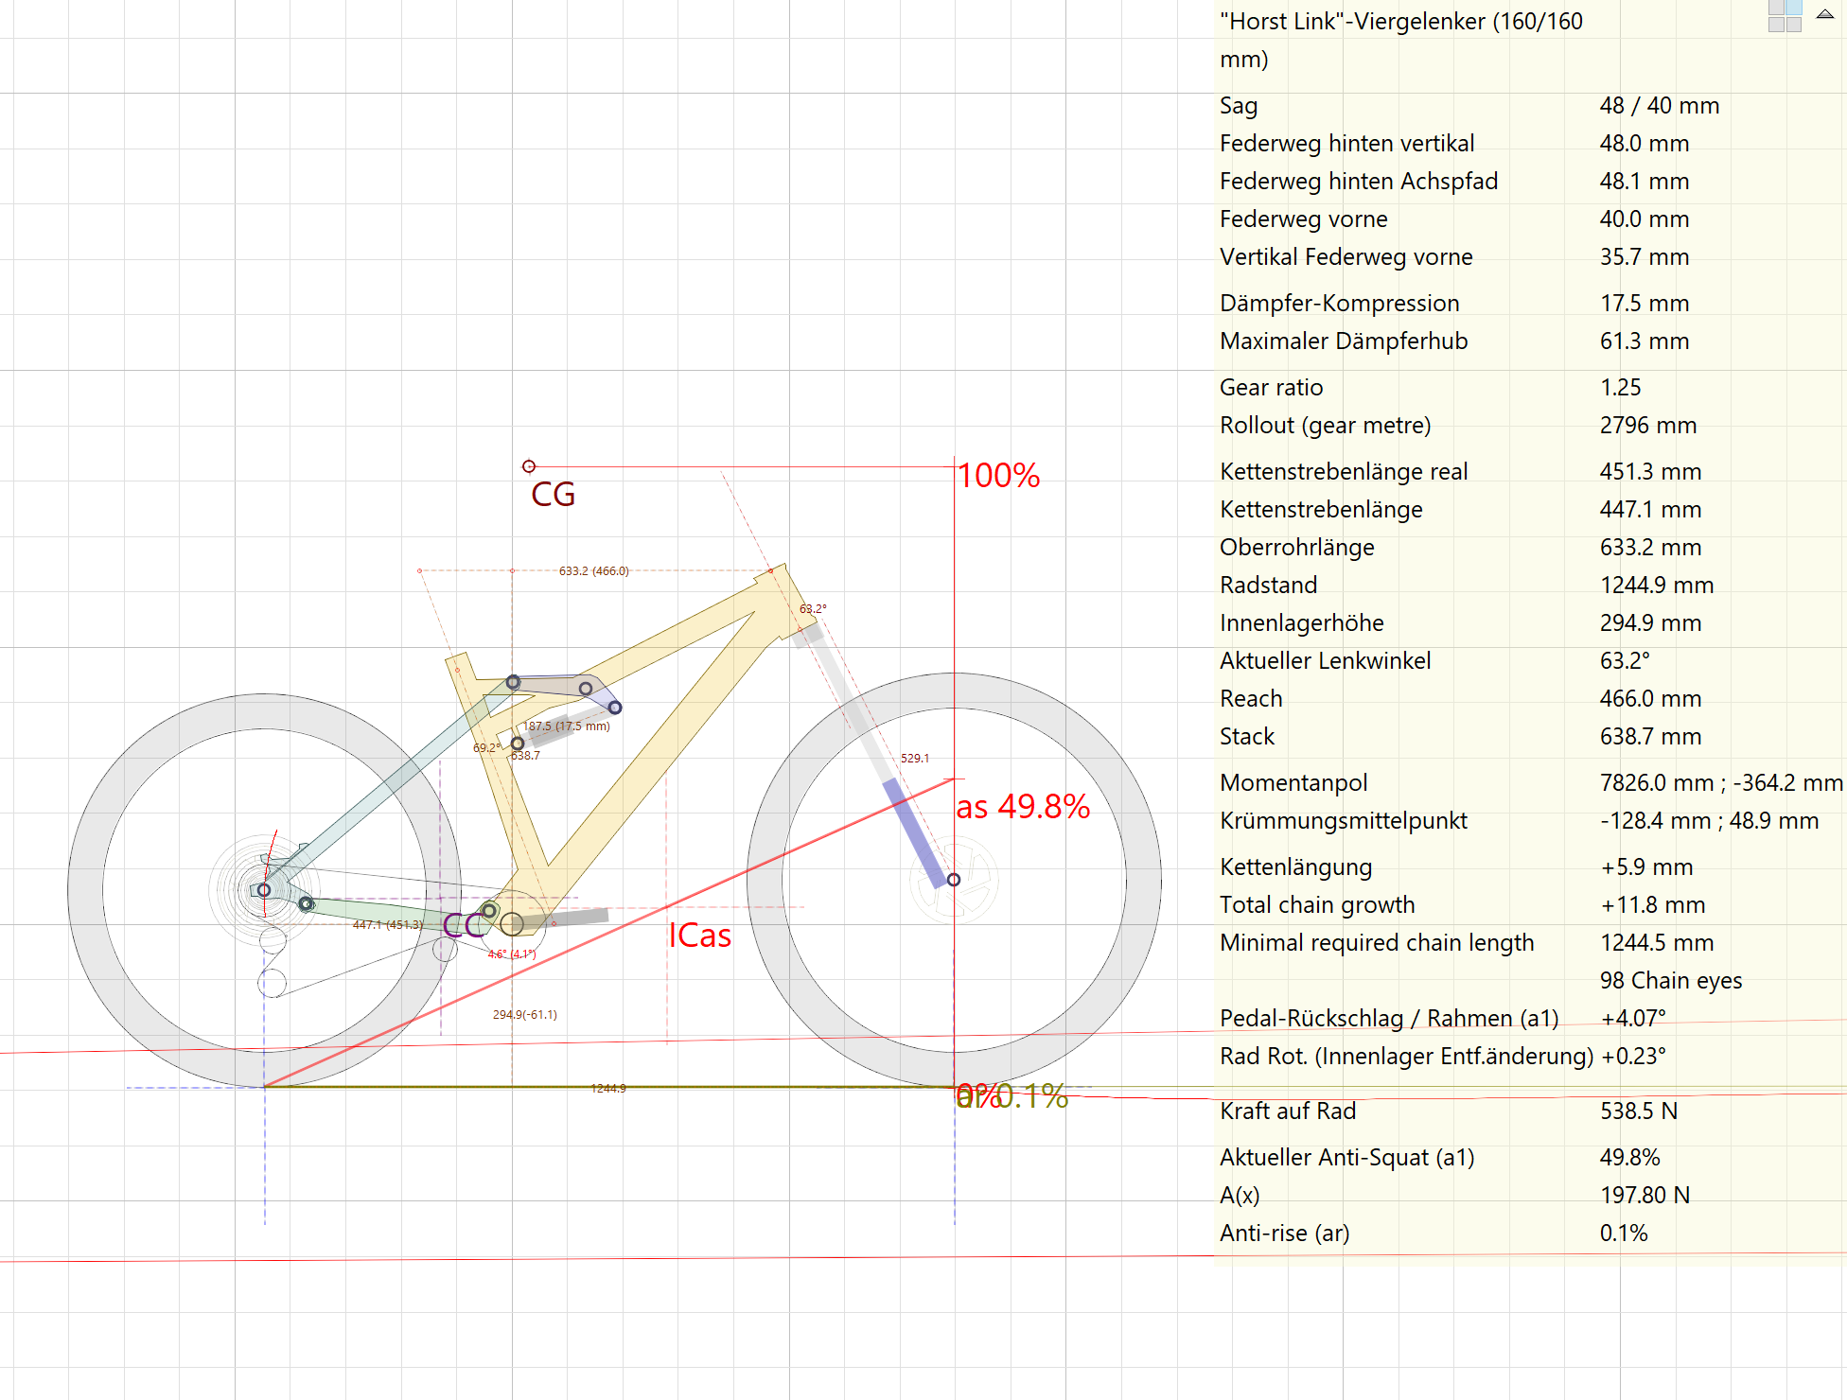1847x1400 pixels.
Task: Select the lower shock mount pivot
Action: point(518,744)
